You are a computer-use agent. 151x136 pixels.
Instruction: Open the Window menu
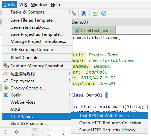tap(39, 5)
